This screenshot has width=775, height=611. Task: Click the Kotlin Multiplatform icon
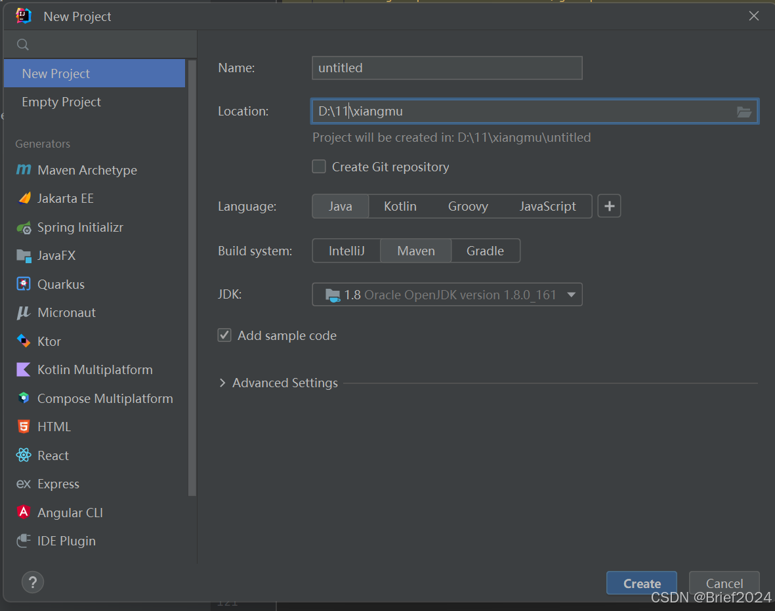(24, 369)
